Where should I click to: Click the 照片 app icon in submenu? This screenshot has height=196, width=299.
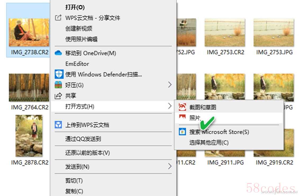tap(182, 117)
